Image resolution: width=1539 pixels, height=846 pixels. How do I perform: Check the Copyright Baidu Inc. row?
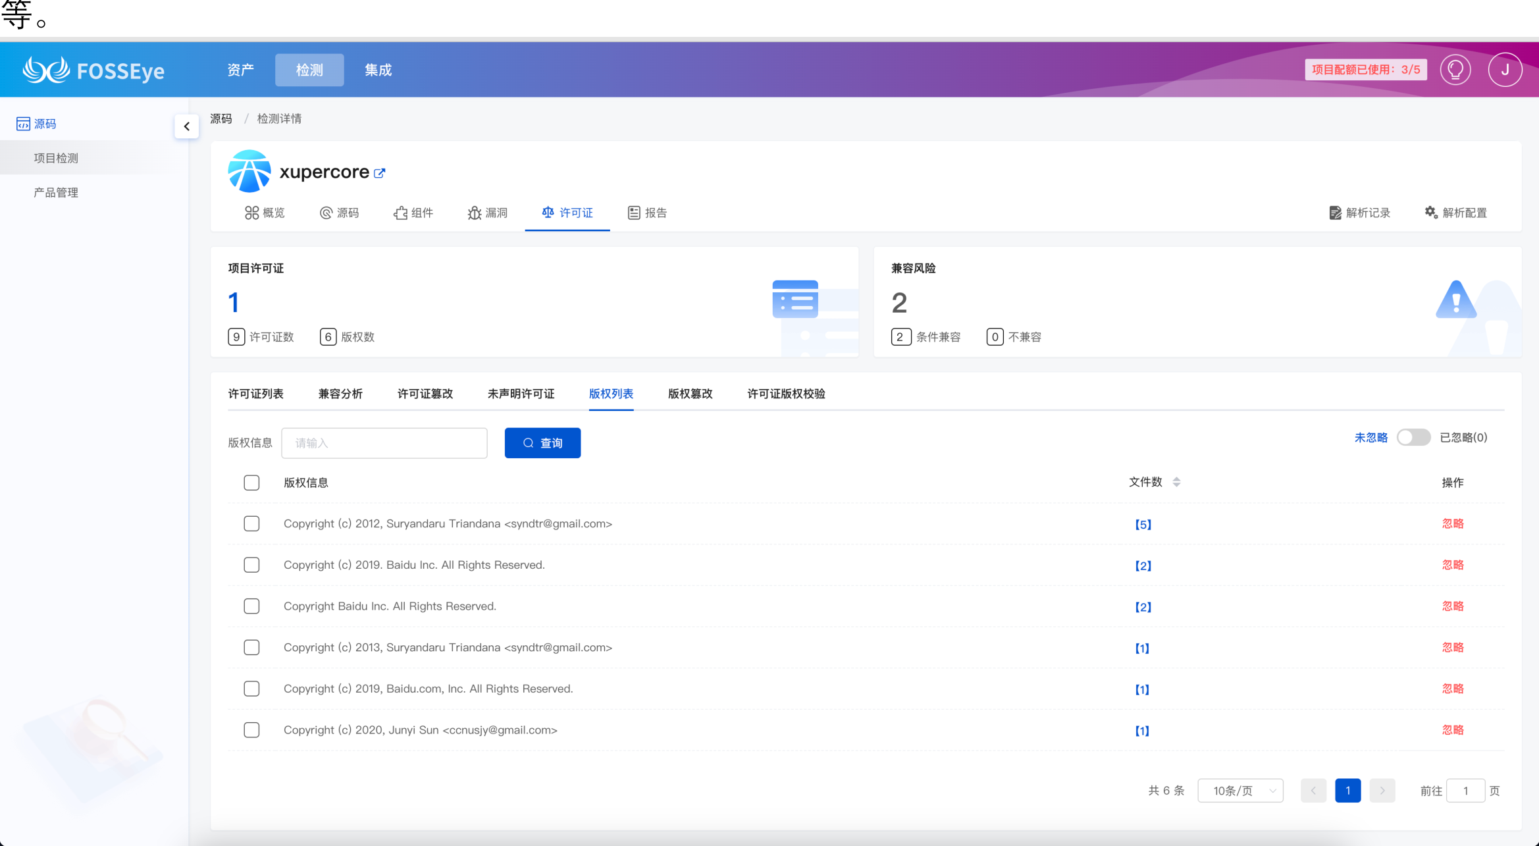tap(251, 606)
